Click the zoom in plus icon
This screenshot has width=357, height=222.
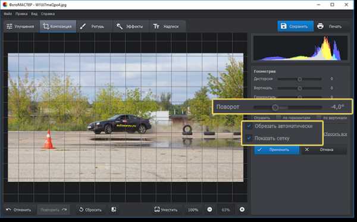(242, 210)
